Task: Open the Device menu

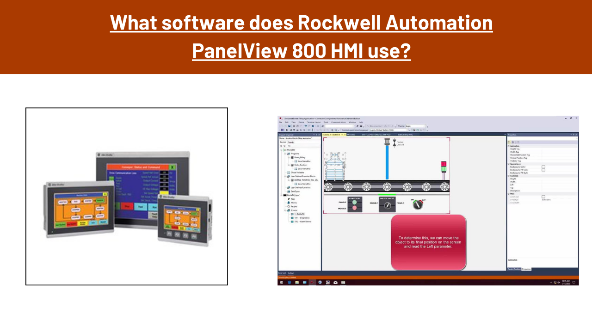Action: (301, 122)
